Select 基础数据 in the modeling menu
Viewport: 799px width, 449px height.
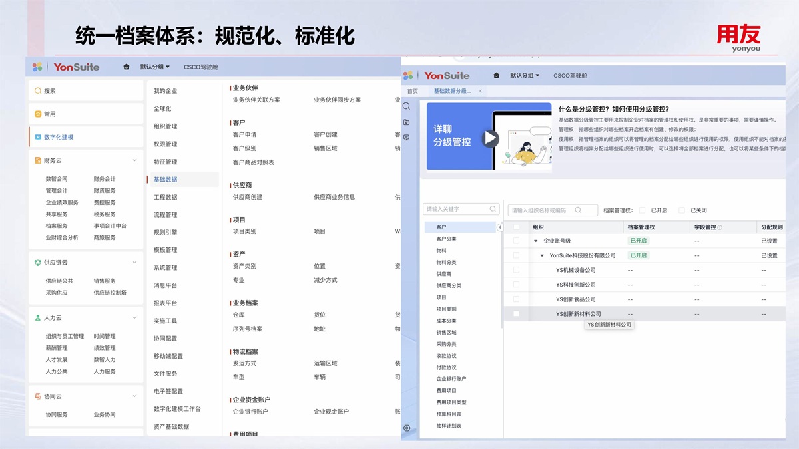(166, 179)
